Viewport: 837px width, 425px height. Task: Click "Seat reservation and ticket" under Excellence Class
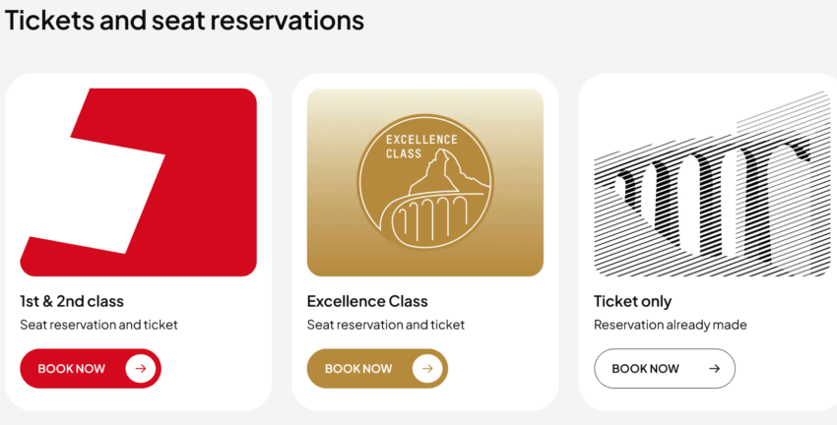[386, 325]
